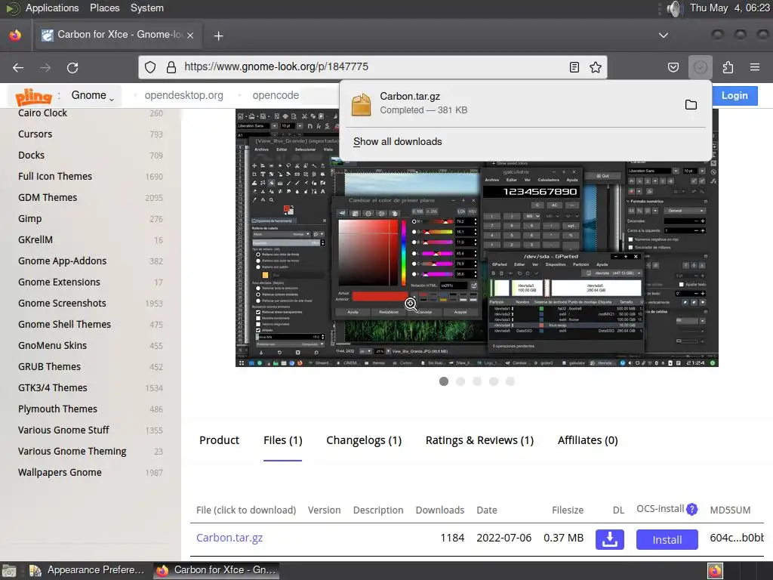Screen dimensions: 773x580
Task: Click the OCS-Install help question mark
Action: tap(691, 509)
